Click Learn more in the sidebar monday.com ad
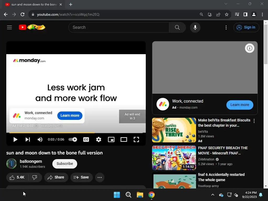The height and width of the screenshot is (201, 268). [240, 105]
